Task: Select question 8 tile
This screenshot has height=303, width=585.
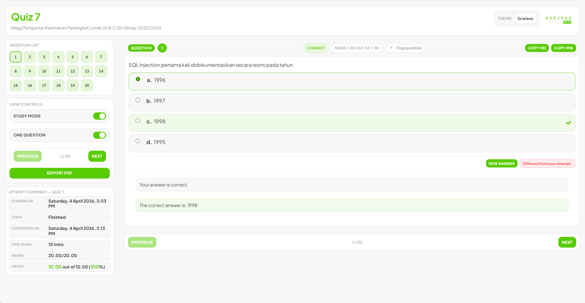Action: tap(16, 71)
